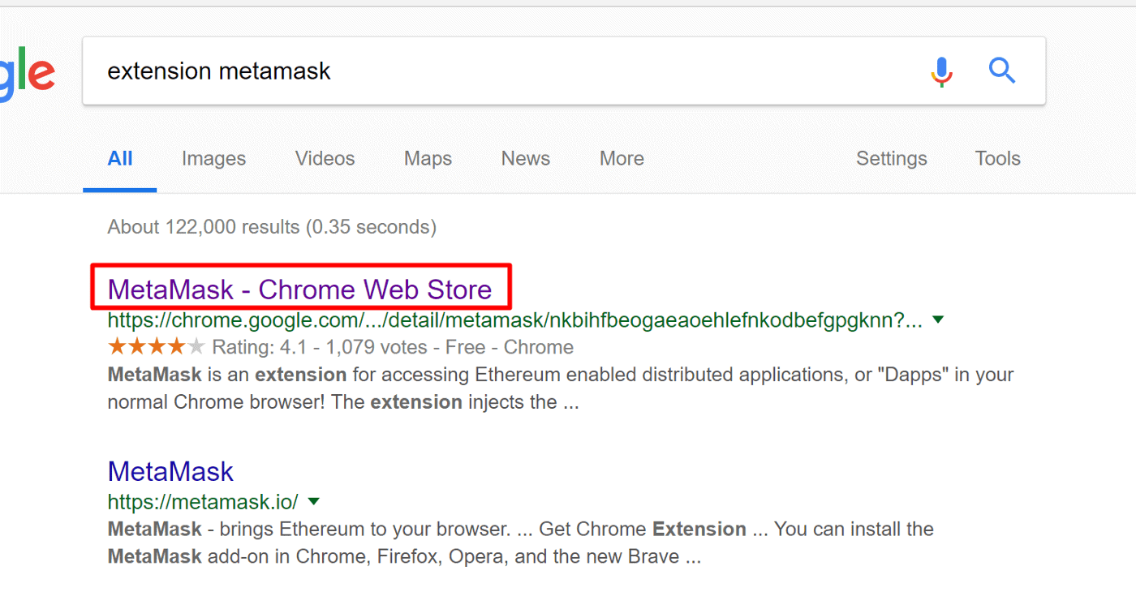The width and height of the screenshot is (1136, 592).
Task: Click the chrome.google.com green URL text
Action: coord(515,320)
